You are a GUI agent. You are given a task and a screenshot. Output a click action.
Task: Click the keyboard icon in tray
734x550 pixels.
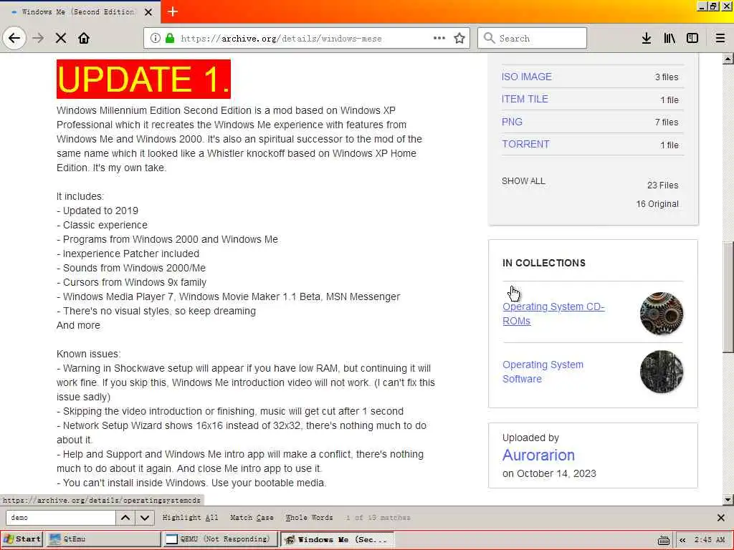click(663, 540)
